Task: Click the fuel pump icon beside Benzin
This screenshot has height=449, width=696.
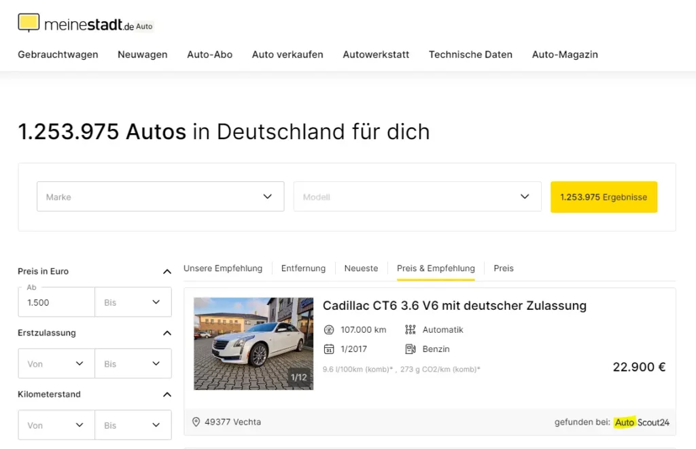Action: 410,349
